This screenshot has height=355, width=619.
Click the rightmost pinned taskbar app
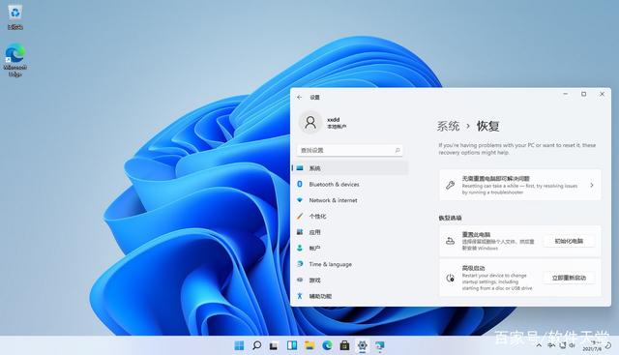(379, 346)
